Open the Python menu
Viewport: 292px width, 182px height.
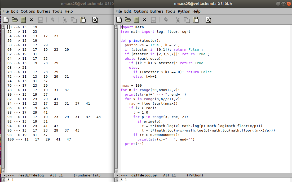point(184,11)
